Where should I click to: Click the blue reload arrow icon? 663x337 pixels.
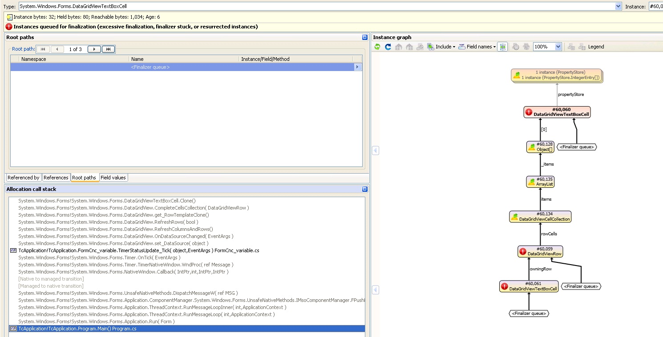point(388,47)
